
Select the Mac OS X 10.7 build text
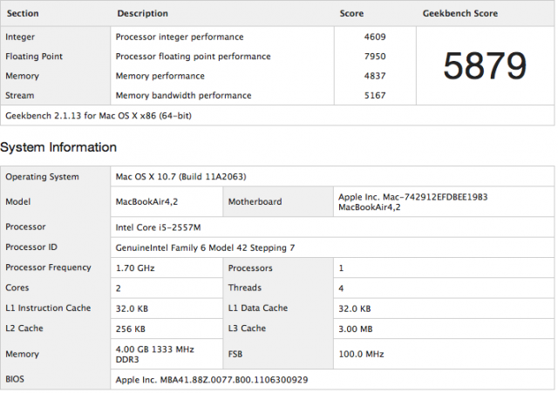pyautogui.click(x=180, y=177)
